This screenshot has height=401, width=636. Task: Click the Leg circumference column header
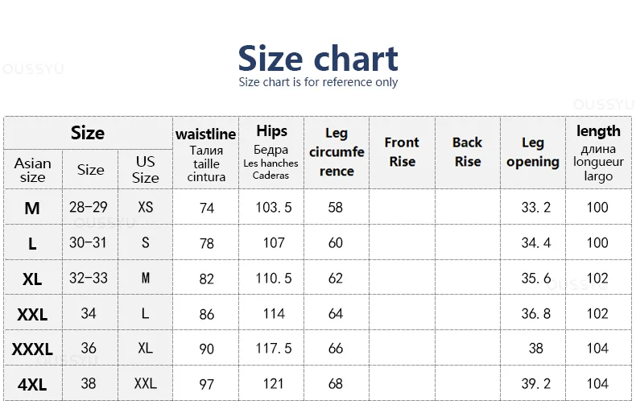[337, 152]
